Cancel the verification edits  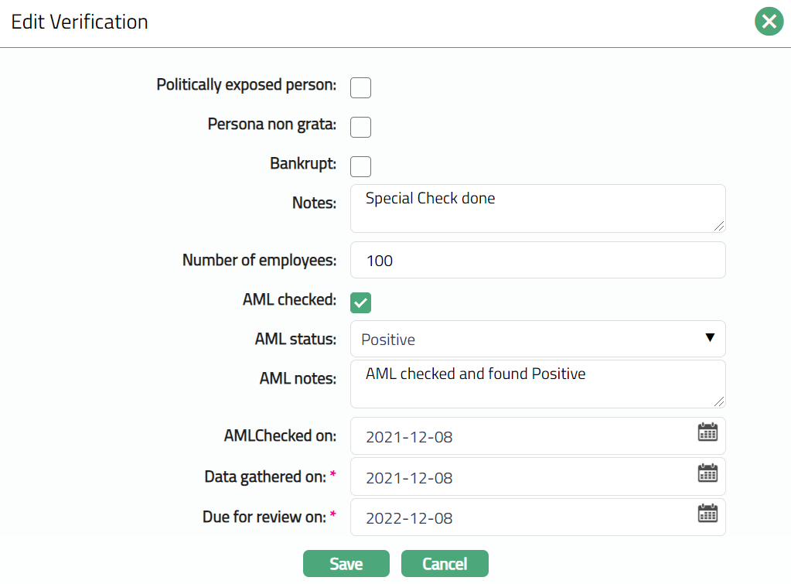(x=445, y=564)
